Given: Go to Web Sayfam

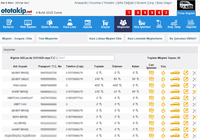Looking at the screenshot, I should tap(28, 24).
